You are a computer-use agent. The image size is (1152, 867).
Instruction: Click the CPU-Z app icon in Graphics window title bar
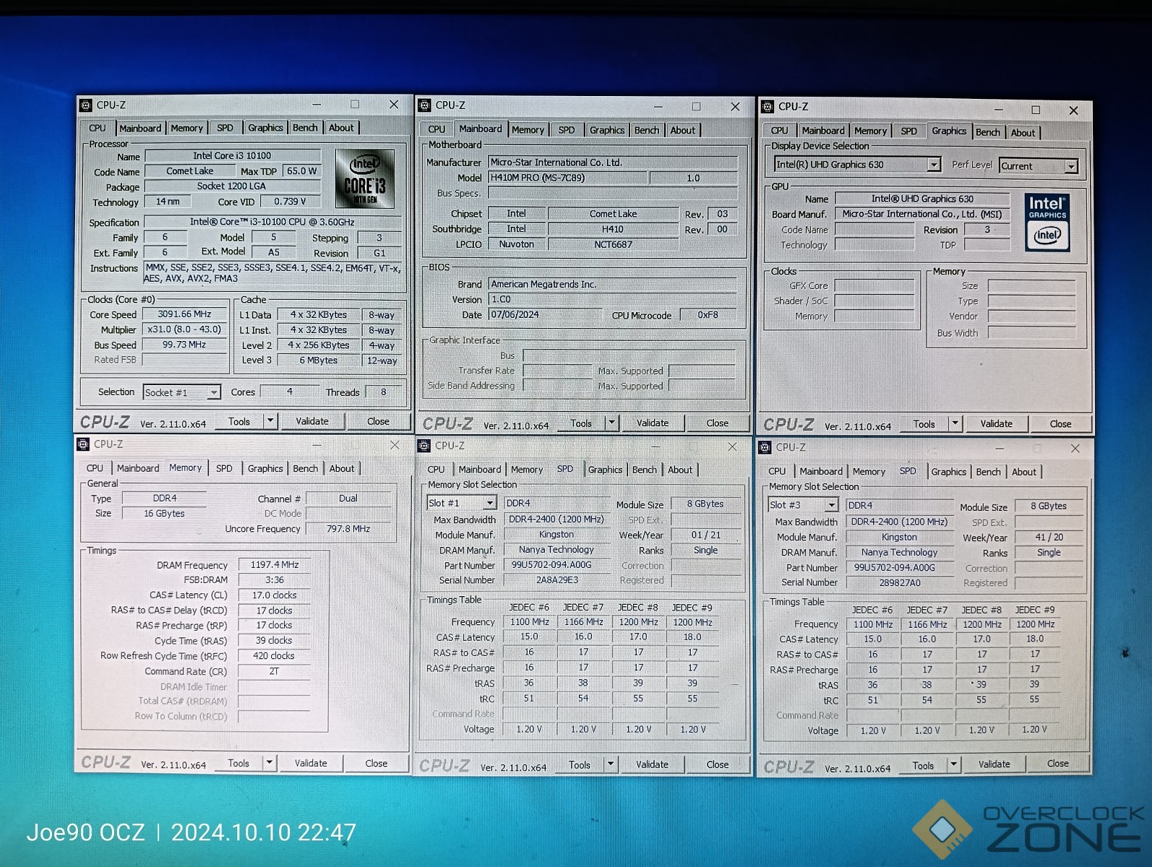point(768,106)
